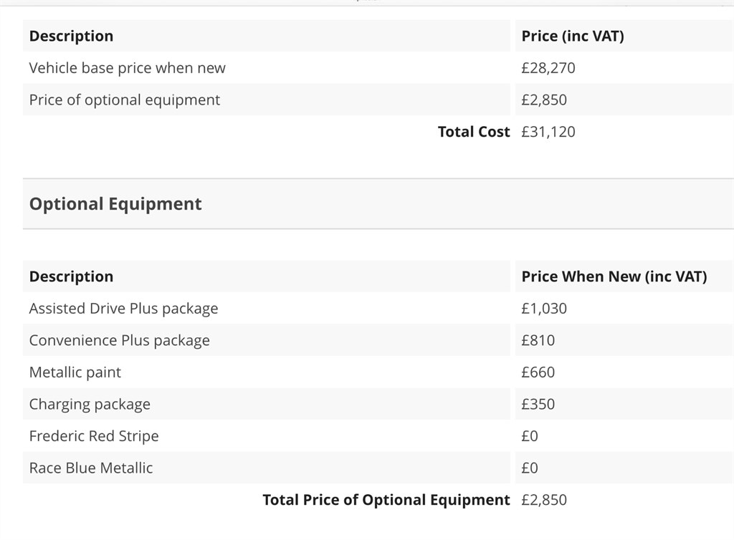Click the £350 price value
Viewport: 734px width, 540px height.
[538, 404]
